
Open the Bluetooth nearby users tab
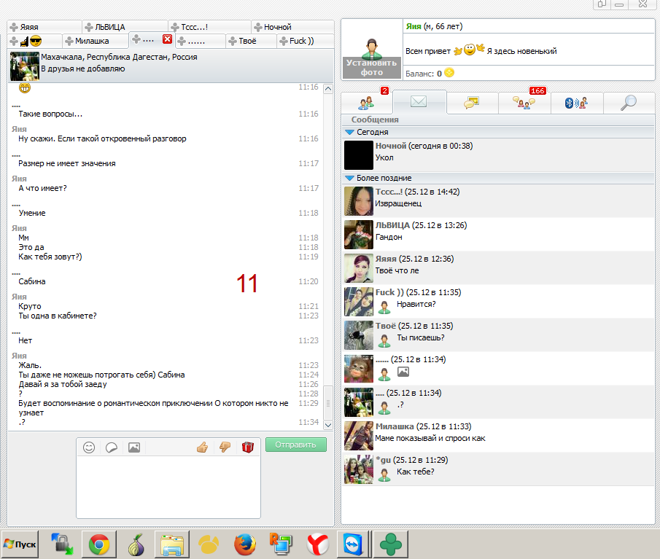[576, 102]
